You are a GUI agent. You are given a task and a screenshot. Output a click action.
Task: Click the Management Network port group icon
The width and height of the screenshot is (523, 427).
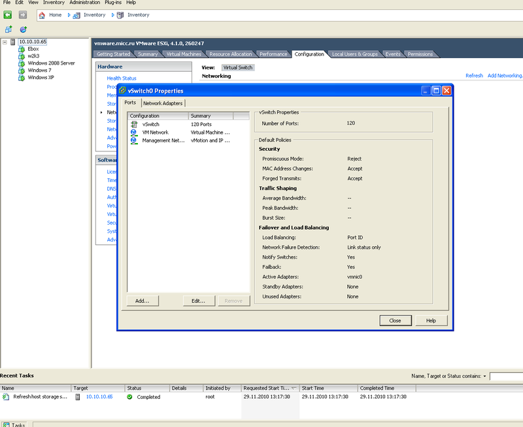click(134, 140)
